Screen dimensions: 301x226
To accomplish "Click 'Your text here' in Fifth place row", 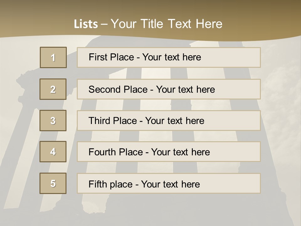I will pyautogui.click(x=171, y=184).
